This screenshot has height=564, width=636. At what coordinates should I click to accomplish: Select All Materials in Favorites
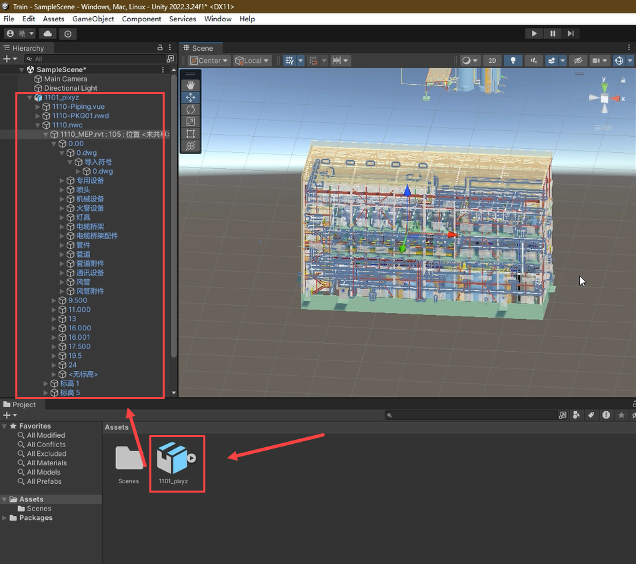pos(47,463)
